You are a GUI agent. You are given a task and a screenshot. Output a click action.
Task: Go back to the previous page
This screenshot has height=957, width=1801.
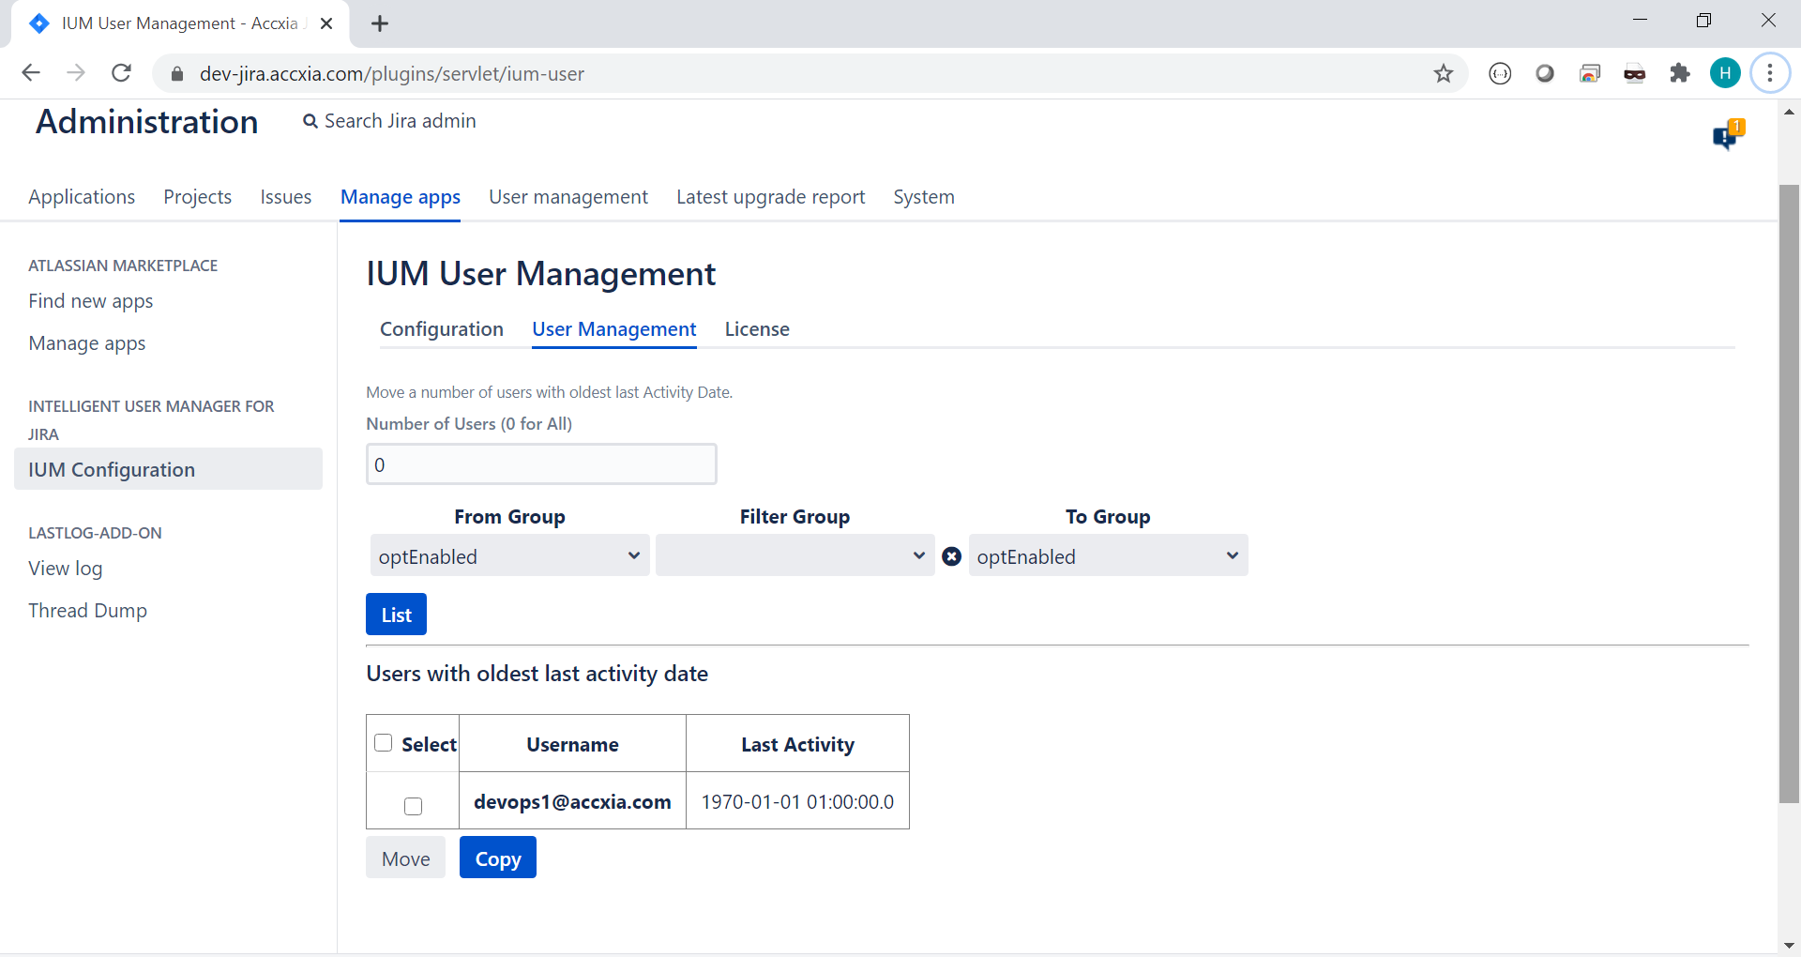point(31,73)
